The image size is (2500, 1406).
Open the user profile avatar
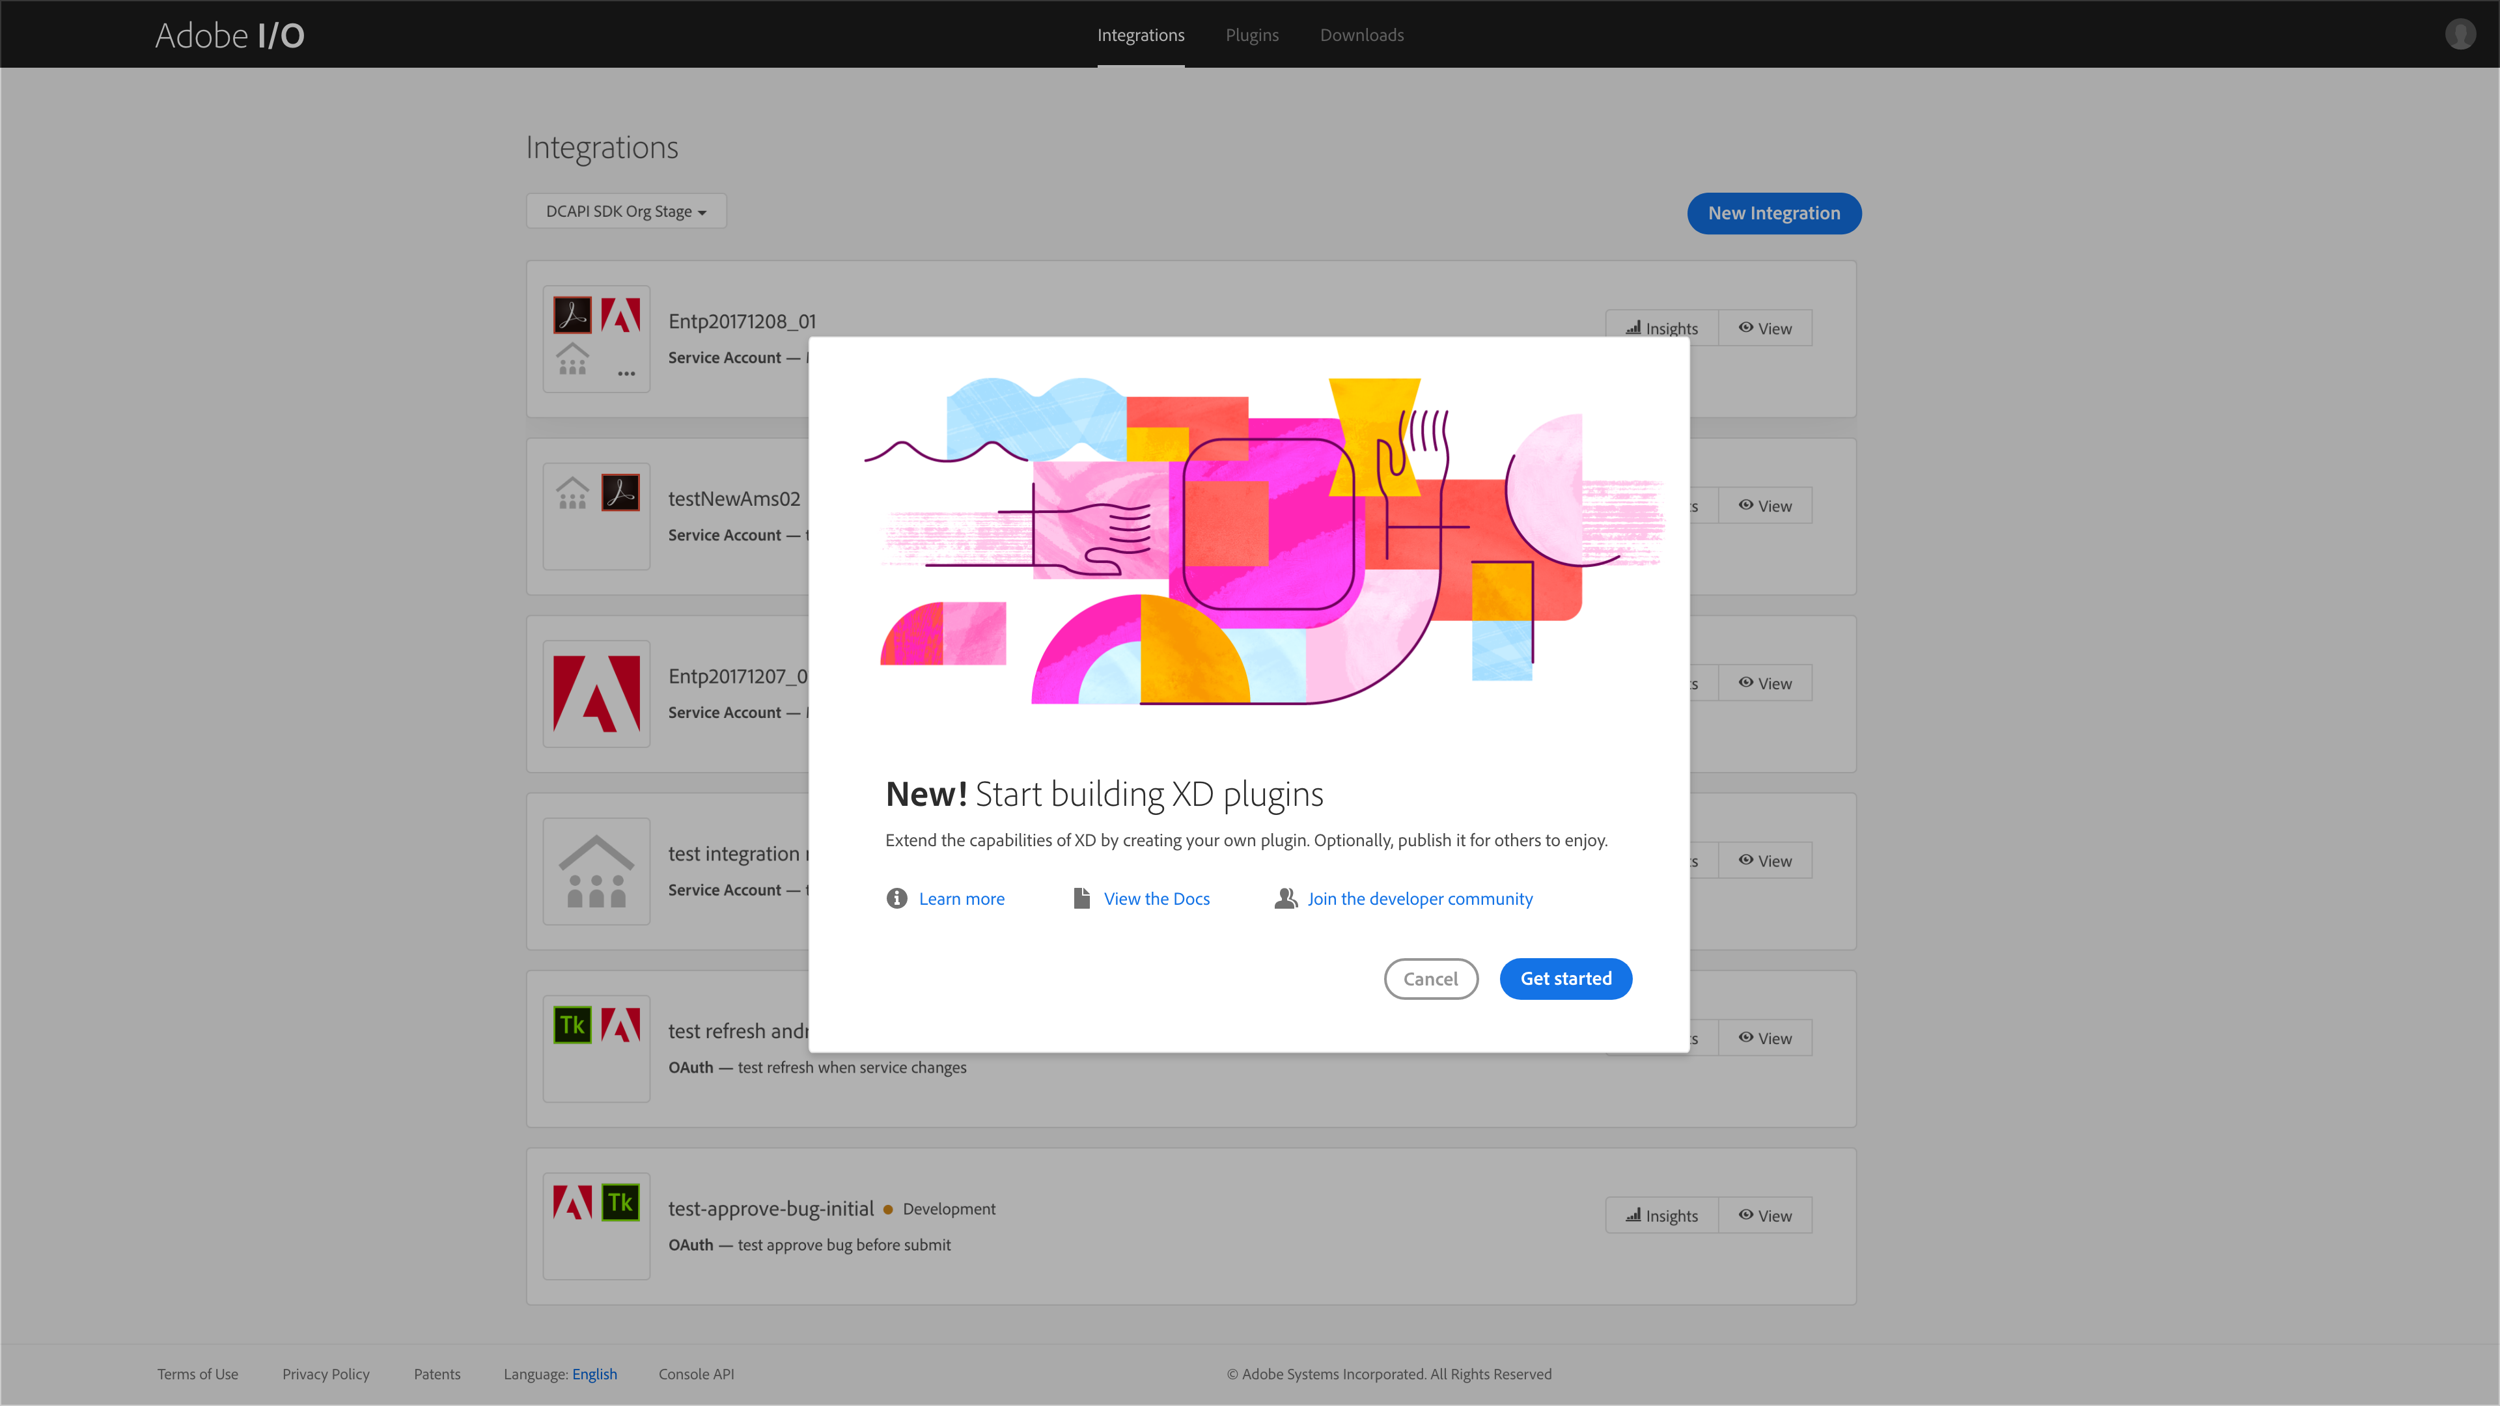[x=2460, y=34]
